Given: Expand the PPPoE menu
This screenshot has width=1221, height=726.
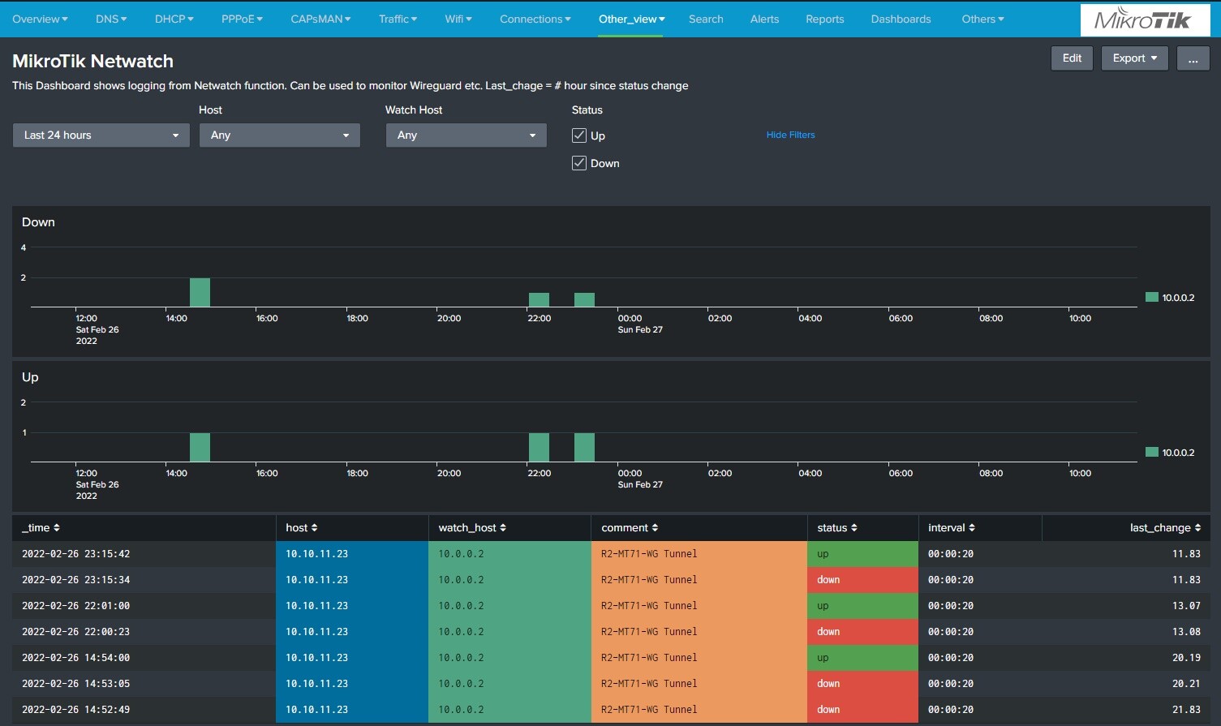Looking at the screenshot, I should [x=242, y=19].
